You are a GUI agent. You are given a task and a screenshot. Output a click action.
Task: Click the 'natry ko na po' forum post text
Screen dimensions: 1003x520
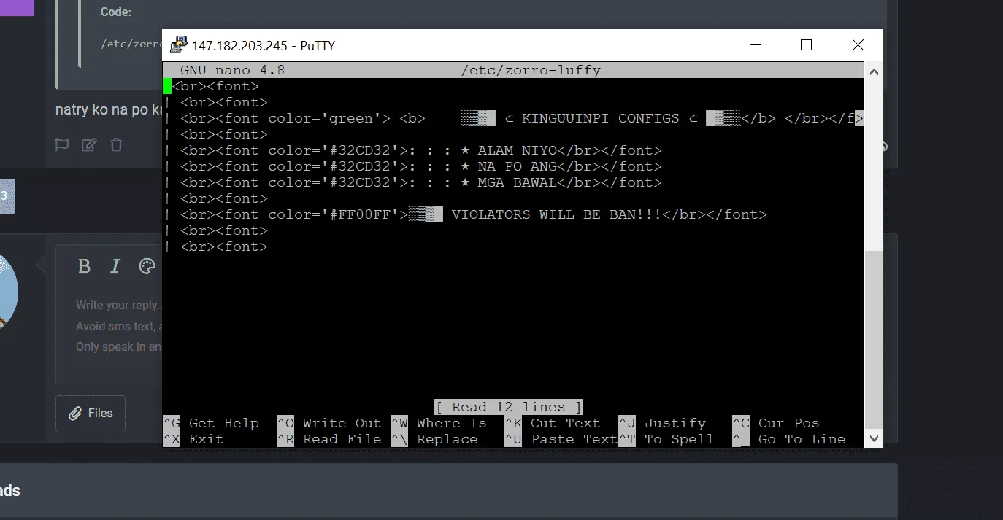pos(108,110)
